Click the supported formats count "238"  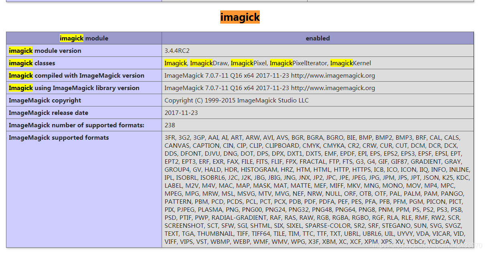coord(170,125)
